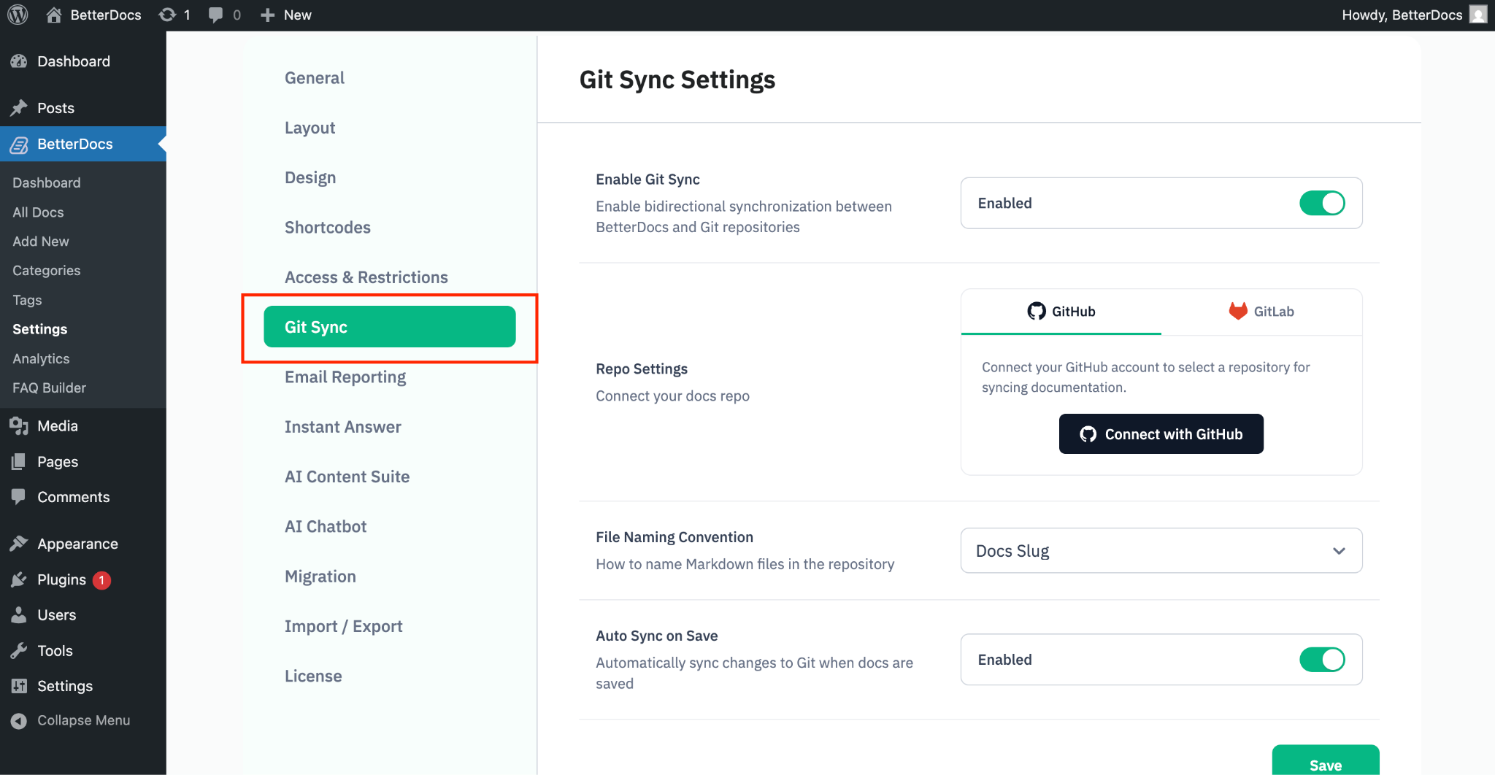Select the Git Sync settings tab
This screenshot has width=1495, height=775.
click(390, 327)
